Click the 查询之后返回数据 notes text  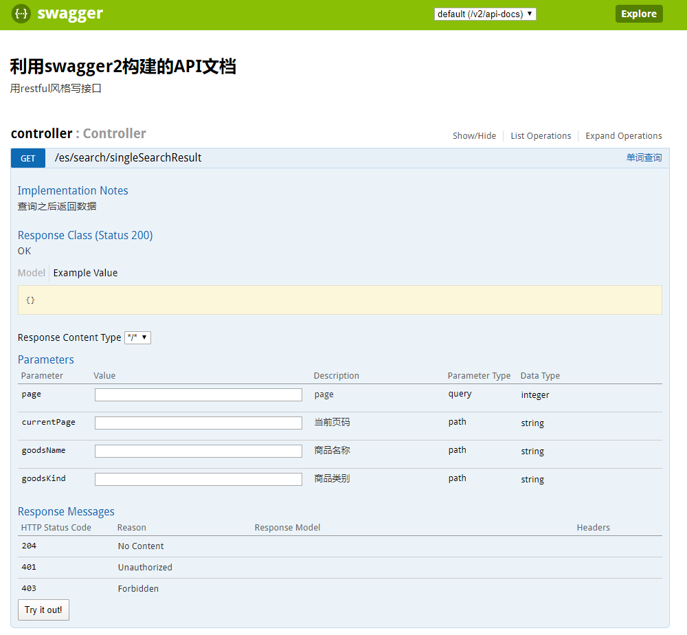pyautogui.click(x=57, y=206)
